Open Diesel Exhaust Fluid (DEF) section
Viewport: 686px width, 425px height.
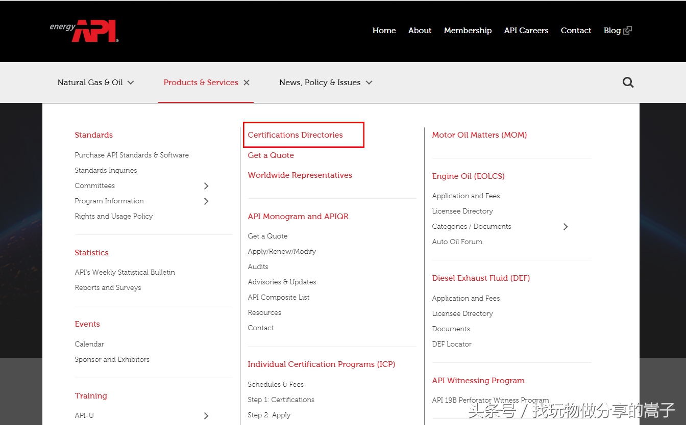pos(481,278)
